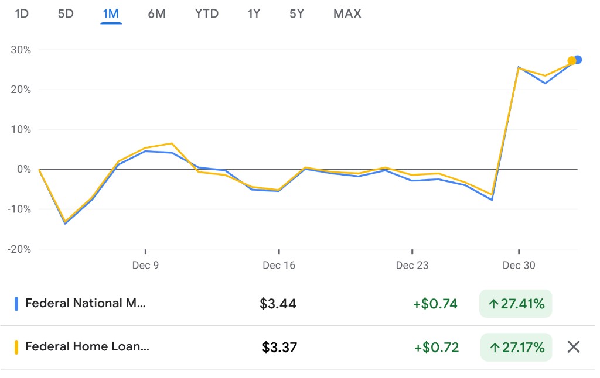Remove Federal Home Loan comparison with X

[573, 347]
